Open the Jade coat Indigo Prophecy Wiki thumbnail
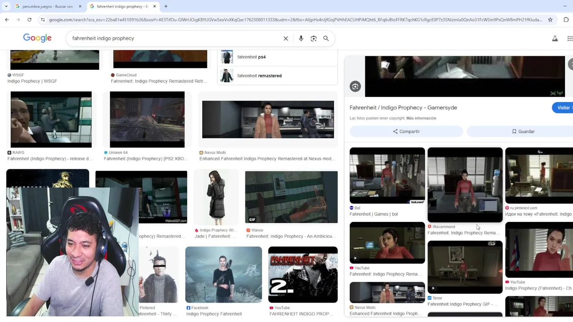The height and width of the screenshot is (322, 573). point(216,197)
